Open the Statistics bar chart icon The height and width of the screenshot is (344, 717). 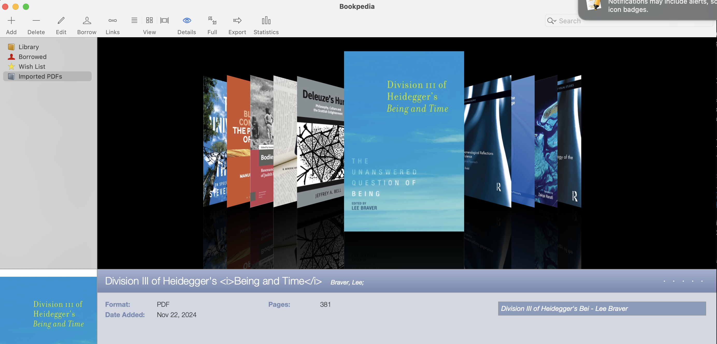[266, 20]
